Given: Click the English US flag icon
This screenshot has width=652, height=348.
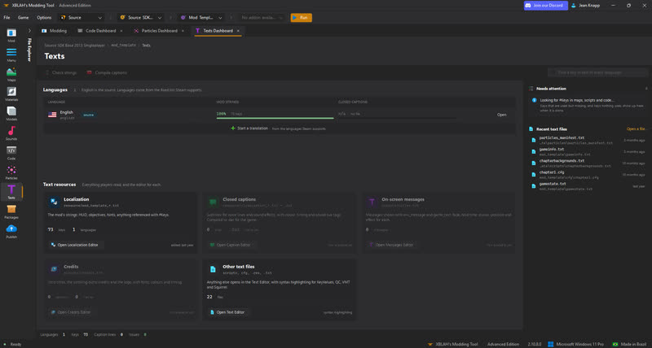Looking at the screenshot, I should point(52,115).
